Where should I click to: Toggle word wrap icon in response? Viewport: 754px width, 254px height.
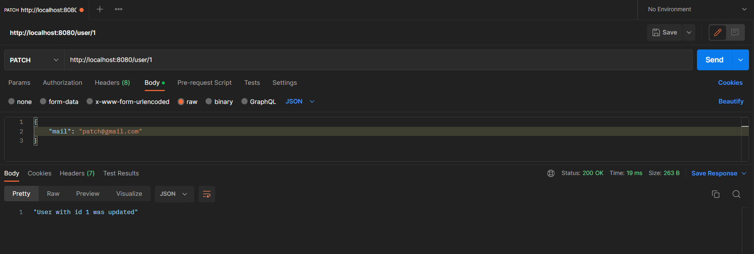point(206,194)
